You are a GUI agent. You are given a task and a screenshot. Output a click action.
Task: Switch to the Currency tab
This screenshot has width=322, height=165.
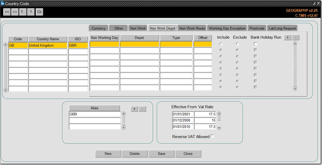[99, 28]
